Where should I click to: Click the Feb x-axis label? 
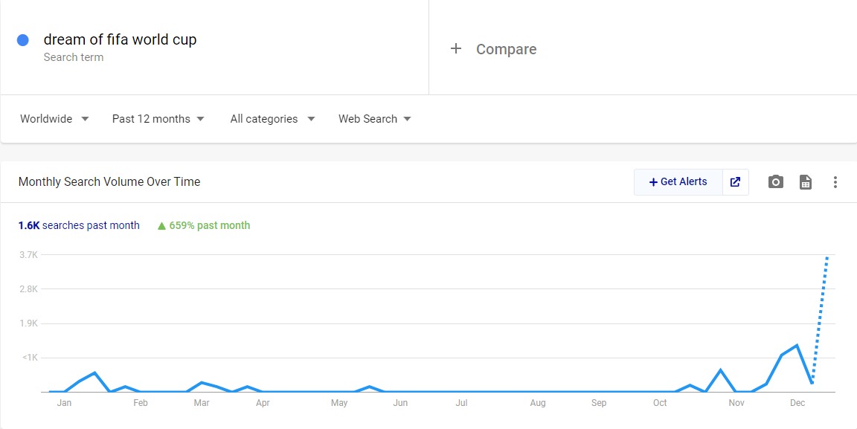(x=141, y=403)
